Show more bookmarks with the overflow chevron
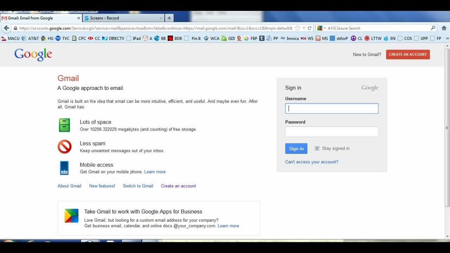The width and height of the screenshot is (450, 253). tap(447, 38)
